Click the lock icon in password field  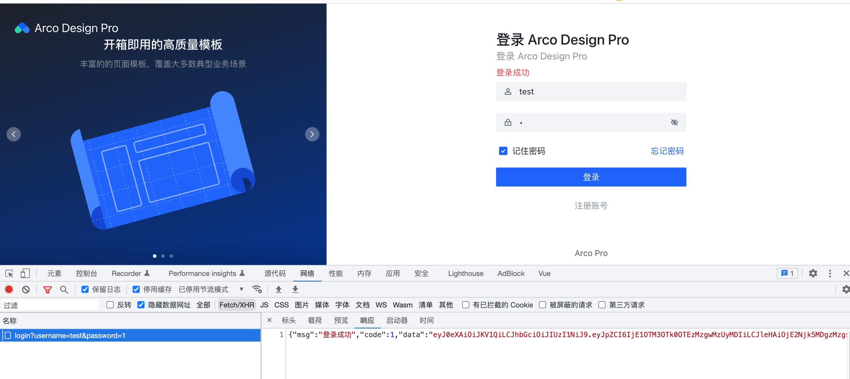point(508,123)
